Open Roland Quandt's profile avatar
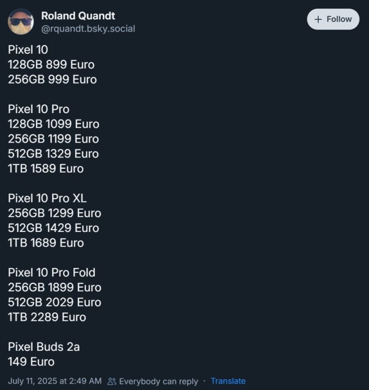369x390 pixels. click(21, 21)
